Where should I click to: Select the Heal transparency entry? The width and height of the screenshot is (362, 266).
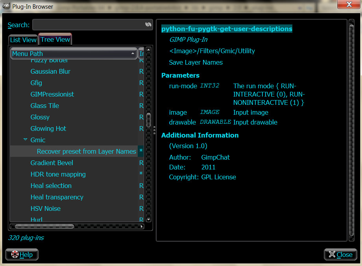point(57,197)
